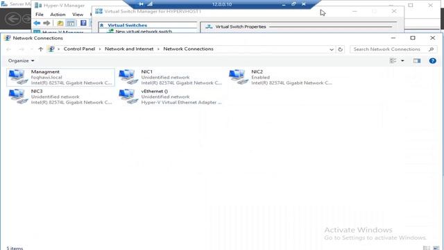Minimize the remote desktop session bar
Screen dimensions: 444x250
284,4
